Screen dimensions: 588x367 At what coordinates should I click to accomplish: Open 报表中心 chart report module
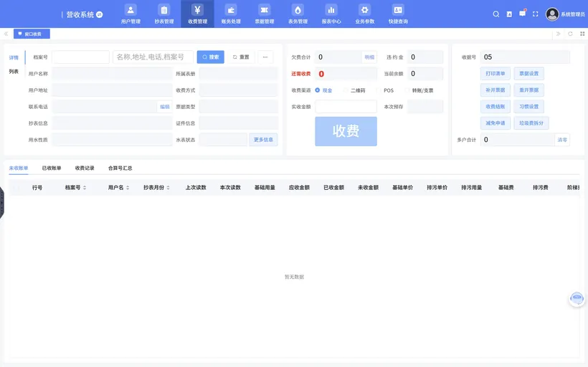point(331,14)
